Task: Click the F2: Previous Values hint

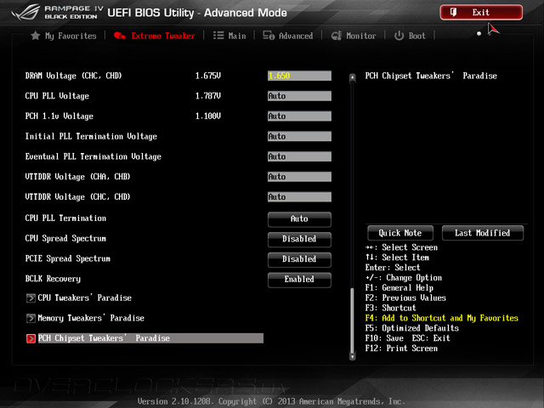Action: point(405,298)
